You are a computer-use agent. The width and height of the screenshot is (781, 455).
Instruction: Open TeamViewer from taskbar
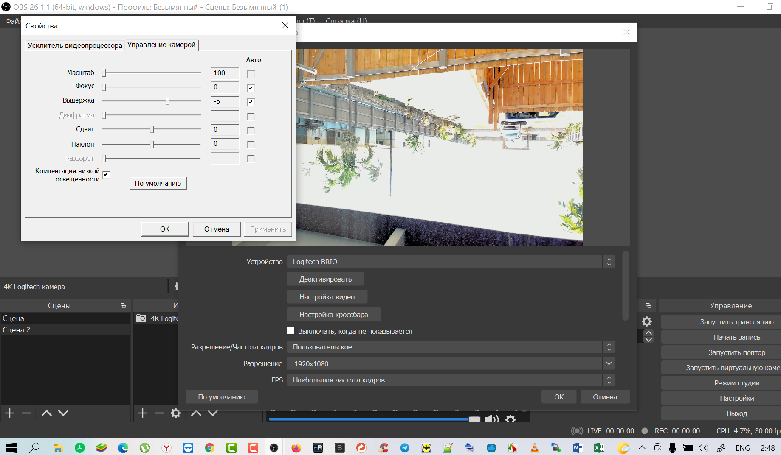188,448
